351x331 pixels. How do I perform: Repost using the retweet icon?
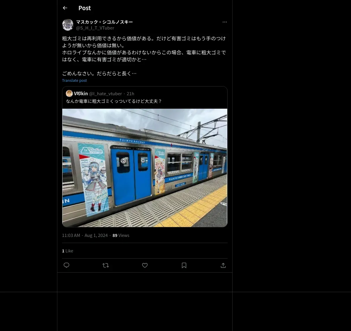[x=106, y=265]
